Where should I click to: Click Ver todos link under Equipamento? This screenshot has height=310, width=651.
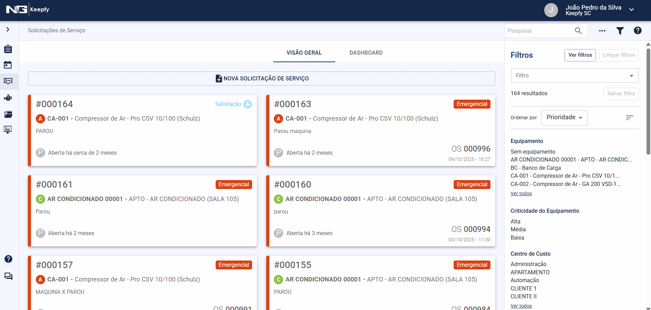pyautogui.click(x=521, y=194)
